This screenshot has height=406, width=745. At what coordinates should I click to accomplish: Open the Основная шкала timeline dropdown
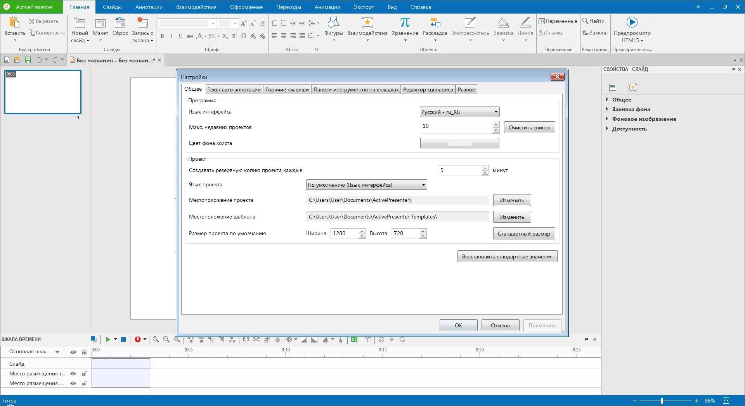pos(57,352)
